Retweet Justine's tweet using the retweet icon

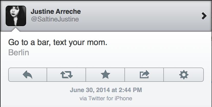tap(67, 74)
